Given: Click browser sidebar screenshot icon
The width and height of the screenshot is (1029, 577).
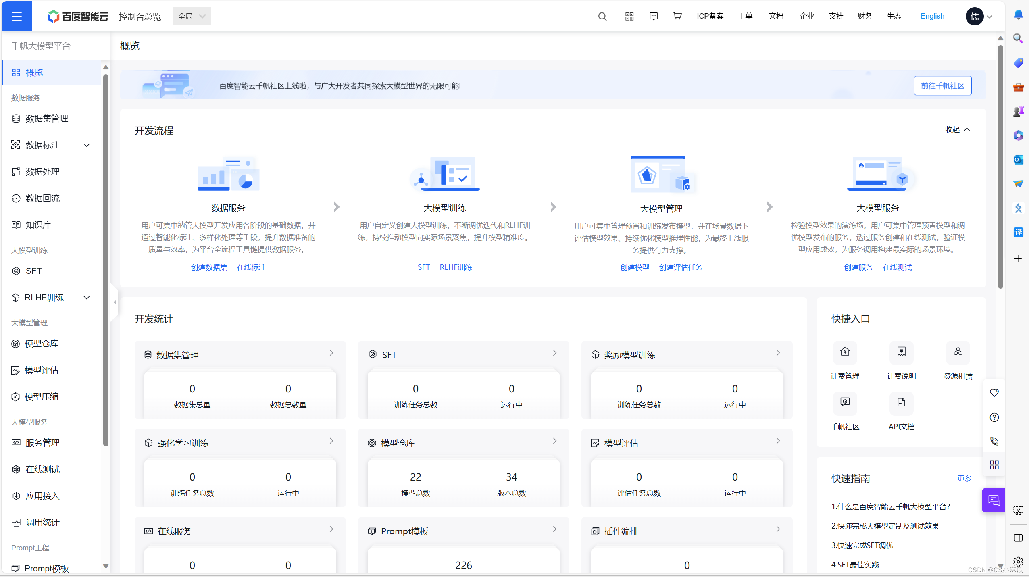Looking at the screenshot, I should point(1018,510).
